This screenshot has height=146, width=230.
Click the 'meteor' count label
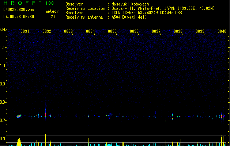(x=52, y=11)
